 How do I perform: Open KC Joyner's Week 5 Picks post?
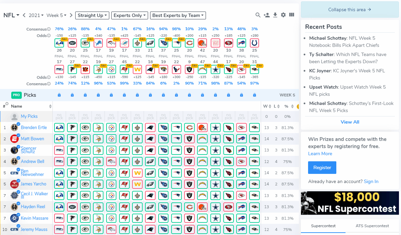pos(347,74)
